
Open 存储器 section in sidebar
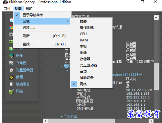click(21, 63)
